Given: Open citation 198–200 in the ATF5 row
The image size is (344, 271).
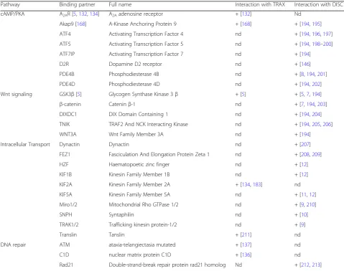Looking at the screenshot, I should (322, 44).
